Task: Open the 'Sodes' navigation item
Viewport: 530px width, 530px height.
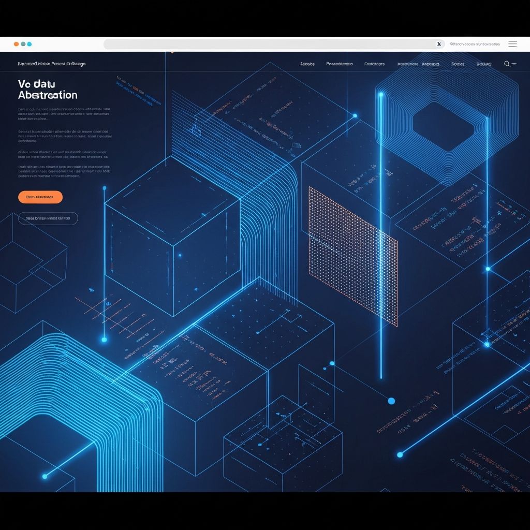Action: (458, 64)
